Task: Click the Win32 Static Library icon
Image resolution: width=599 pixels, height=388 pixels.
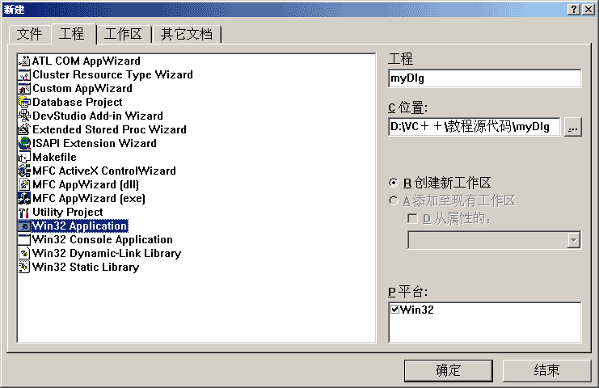Action: [x=24, y=268]
